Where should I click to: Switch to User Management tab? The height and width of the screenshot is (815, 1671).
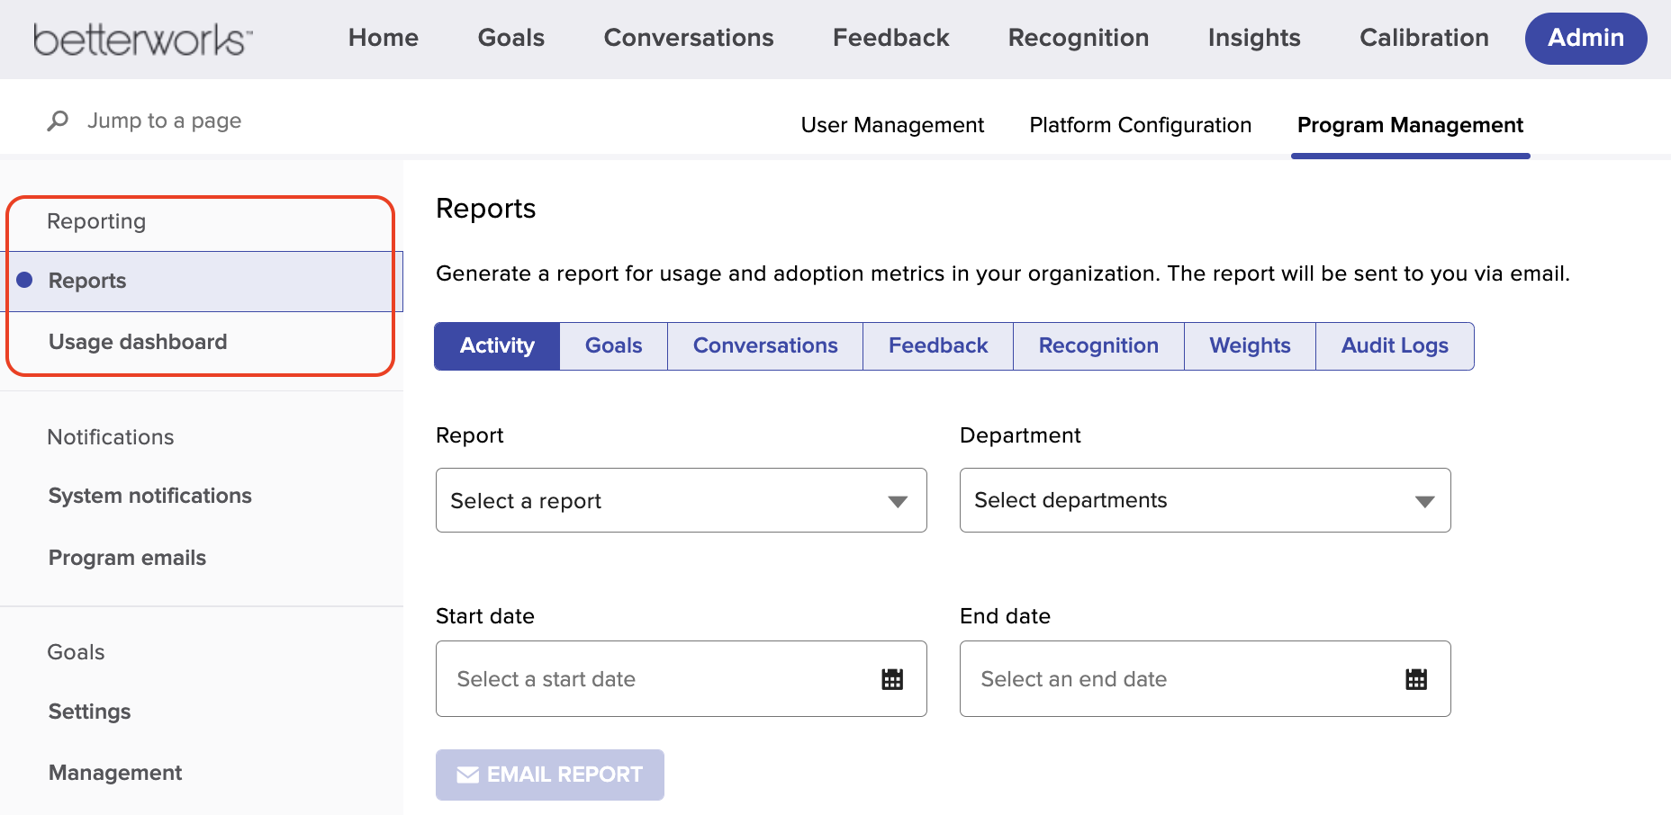point(892,125)
